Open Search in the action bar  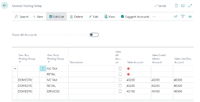(22, 17)
